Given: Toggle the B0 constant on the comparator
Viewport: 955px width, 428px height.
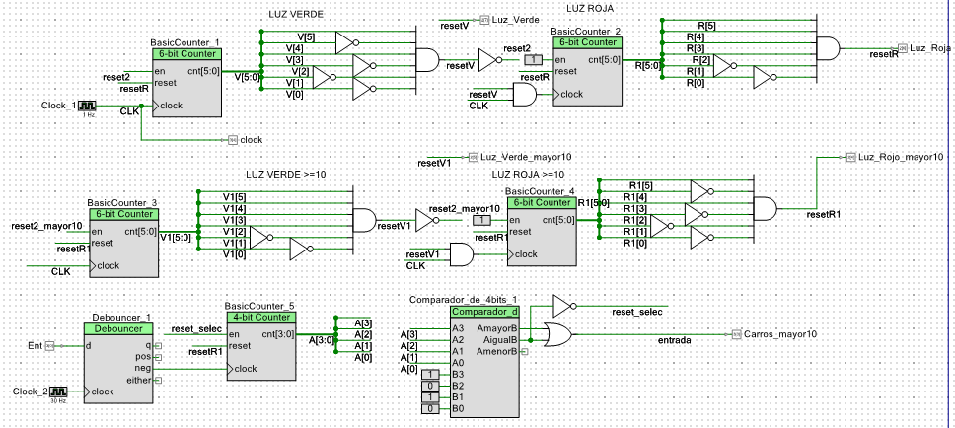Looking at the screenshot, I should [430, 408].
